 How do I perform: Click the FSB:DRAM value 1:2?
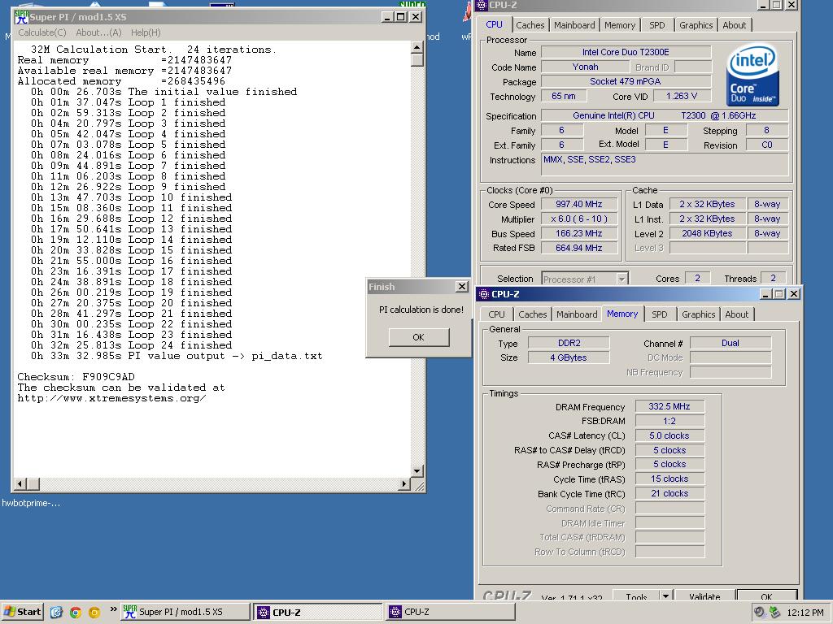click(669, 421)
